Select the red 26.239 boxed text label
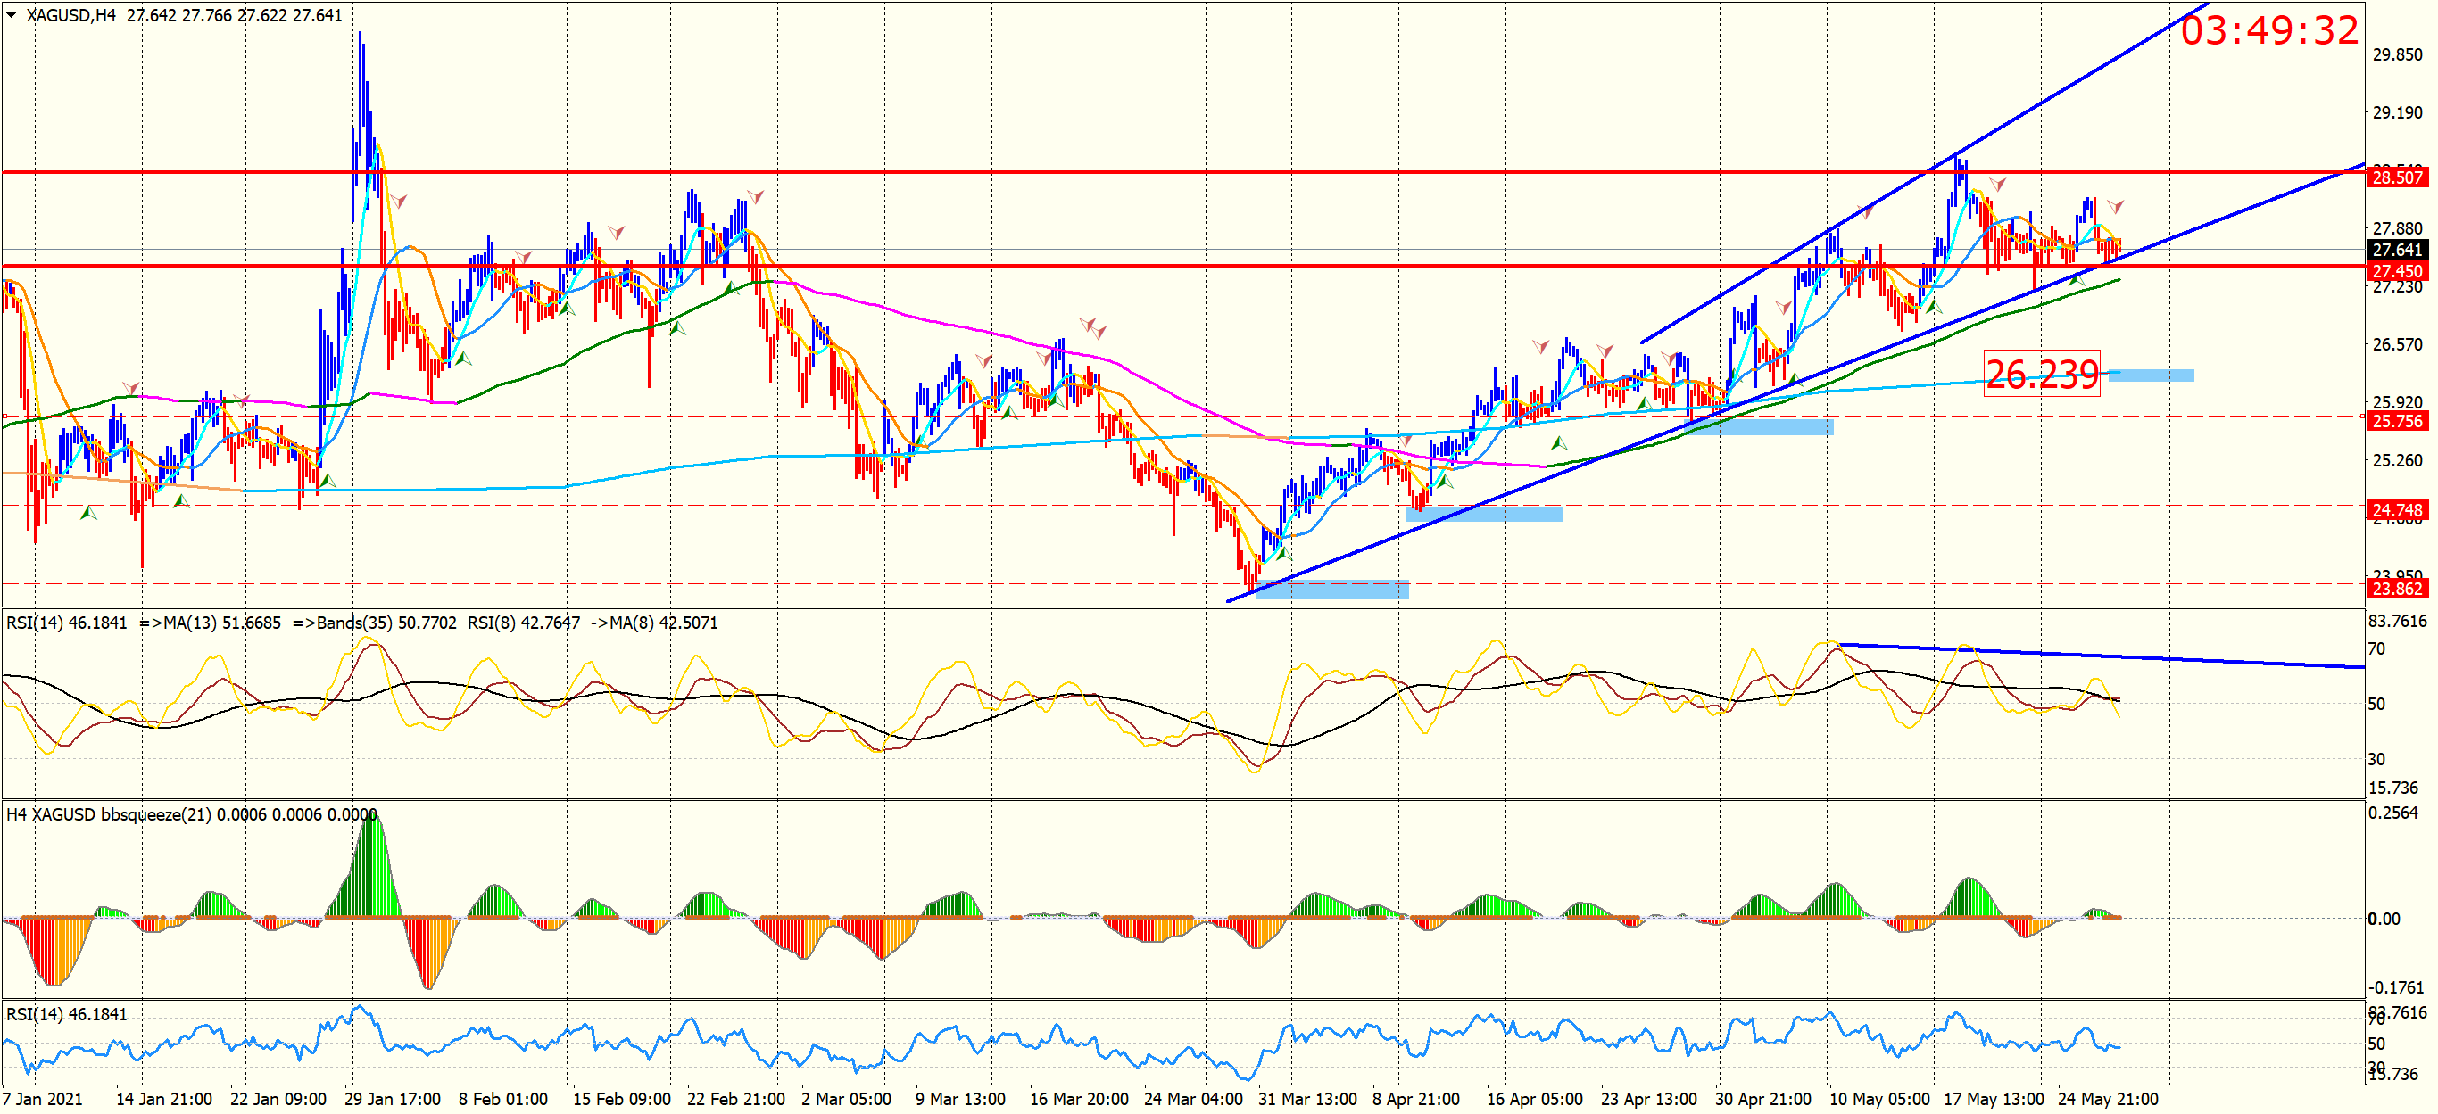The height and width of the screenshot is (1114, 2438). click(x=2042, y=375)
